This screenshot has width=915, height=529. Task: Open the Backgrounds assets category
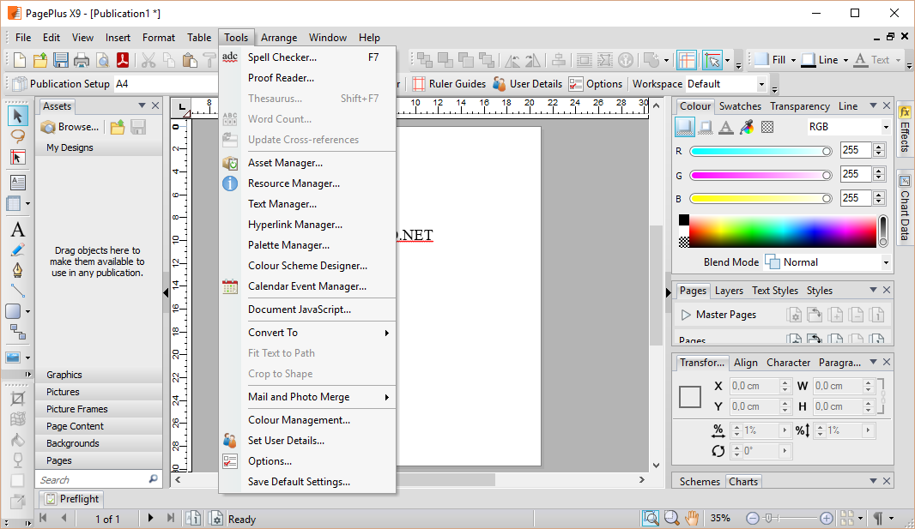(99, 443)
